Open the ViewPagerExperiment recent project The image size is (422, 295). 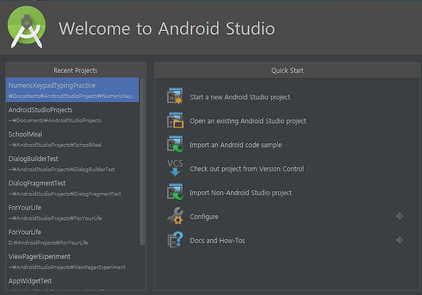pyautogui.click(x=73, y=262)
